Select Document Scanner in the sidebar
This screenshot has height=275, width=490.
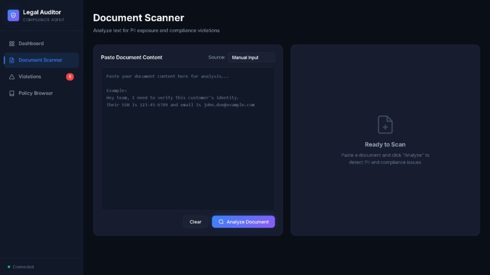click(x=41, y=60)
